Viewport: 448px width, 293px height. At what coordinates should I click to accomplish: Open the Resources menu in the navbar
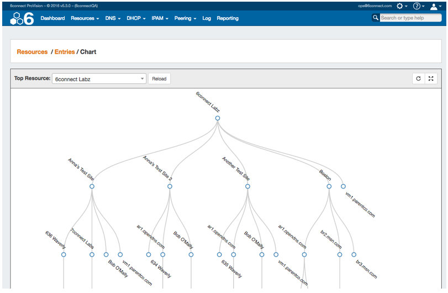click(x=85, y=18)
